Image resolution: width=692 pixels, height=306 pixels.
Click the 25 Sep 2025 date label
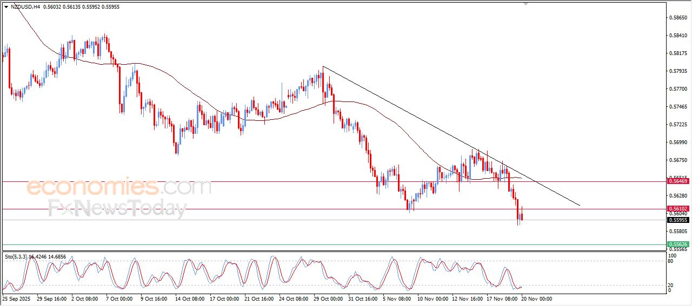coord(16,298)
